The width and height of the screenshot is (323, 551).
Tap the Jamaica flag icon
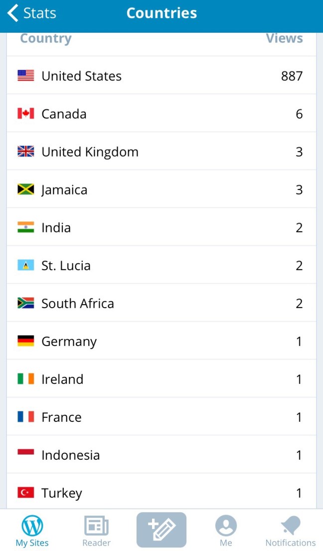tap(26, 189)
